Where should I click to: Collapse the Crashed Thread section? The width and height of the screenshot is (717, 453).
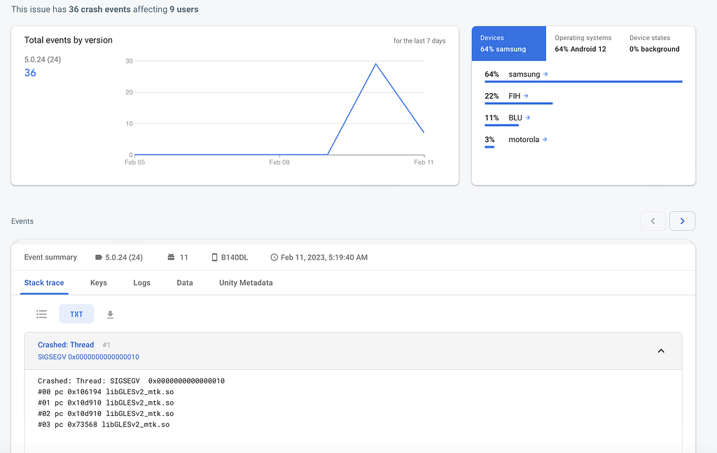click(x=660, y=351)
